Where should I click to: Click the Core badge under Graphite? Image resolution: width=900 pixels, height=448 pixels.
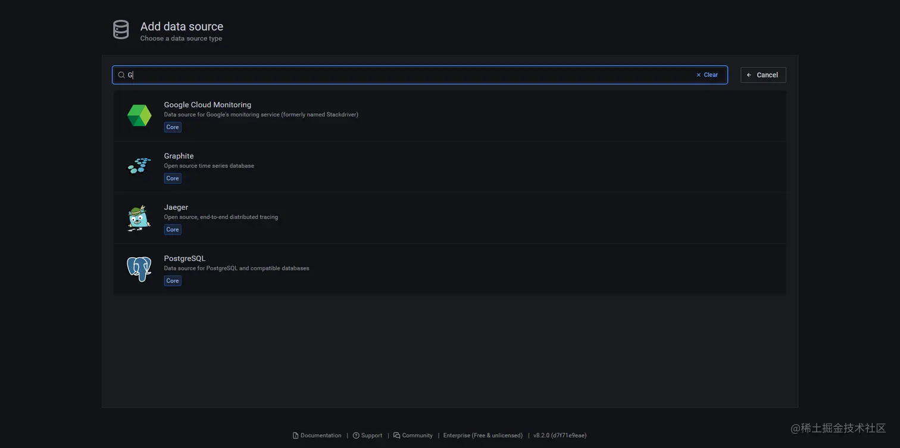(173, 178)
